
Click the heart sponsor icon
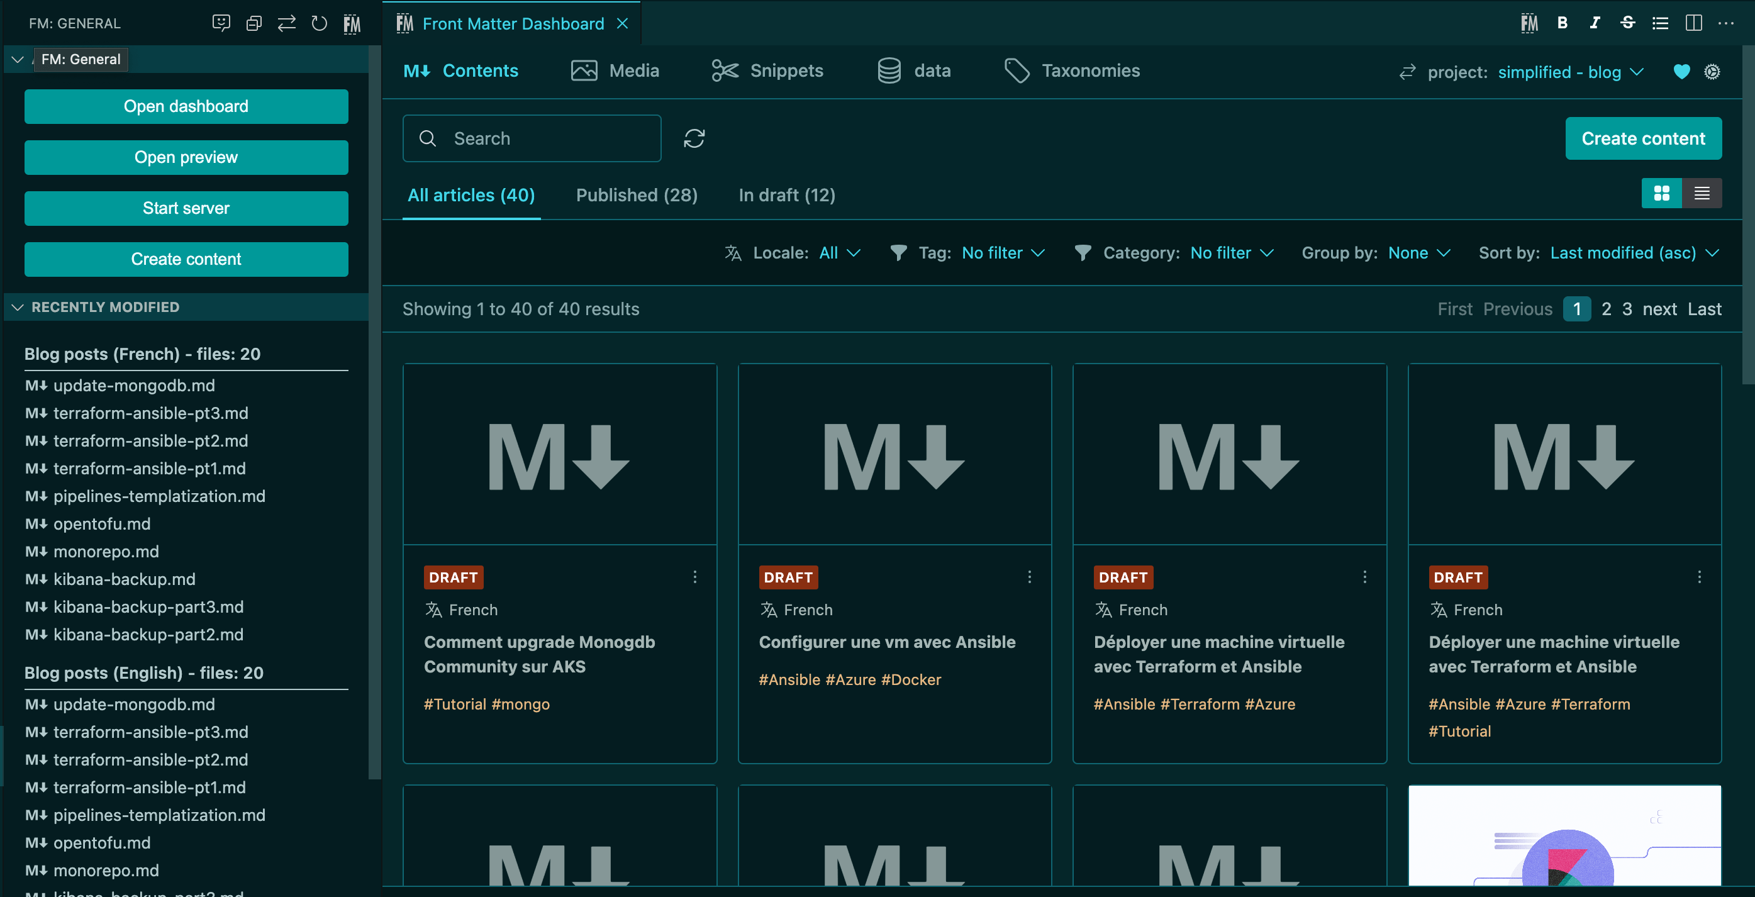pos(1681,72)
